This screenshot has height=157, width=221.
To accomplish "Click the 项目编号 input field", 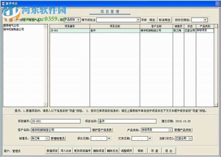I will coord(56,121).
